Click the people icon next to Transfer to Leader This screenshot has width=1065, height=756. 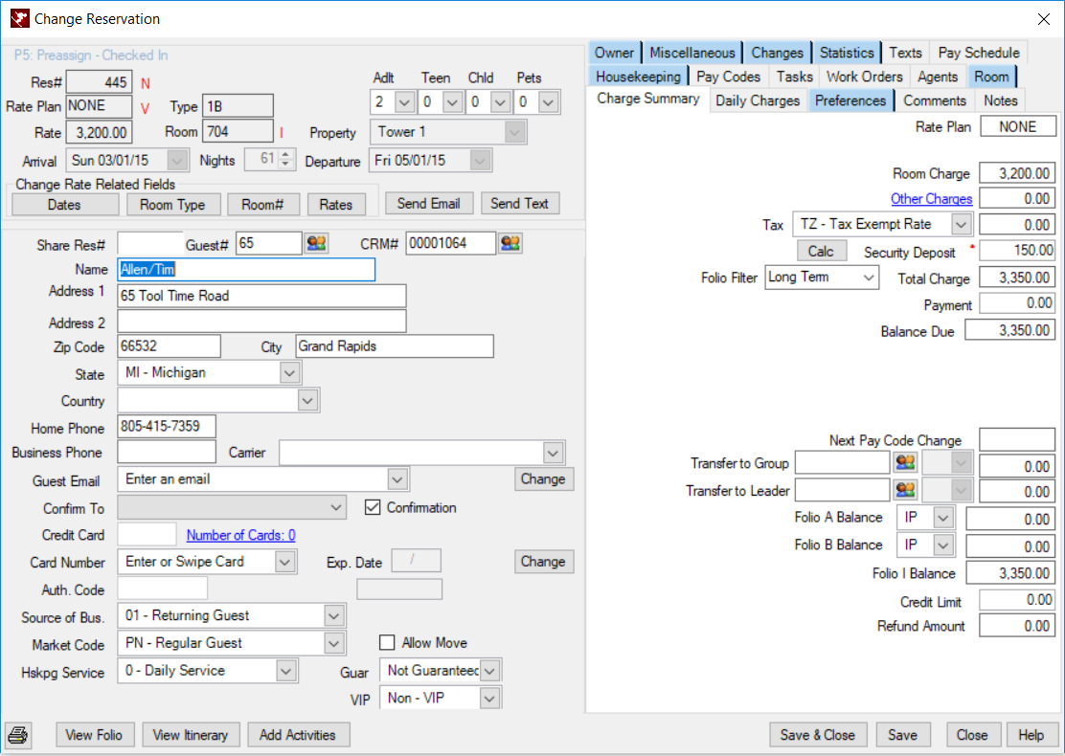coord(905,489)
